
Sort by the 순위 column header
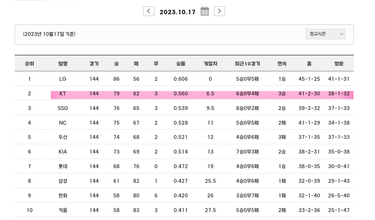point(30,64)
